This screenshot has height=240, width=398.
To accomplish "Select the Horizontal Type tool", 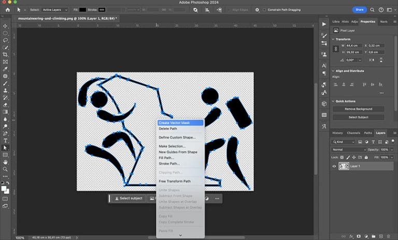I will [5, 140].
